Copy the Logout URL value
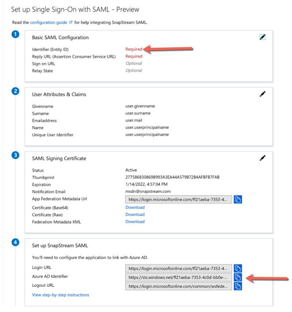This screenshot has height=312, width=292. [238, 286]
